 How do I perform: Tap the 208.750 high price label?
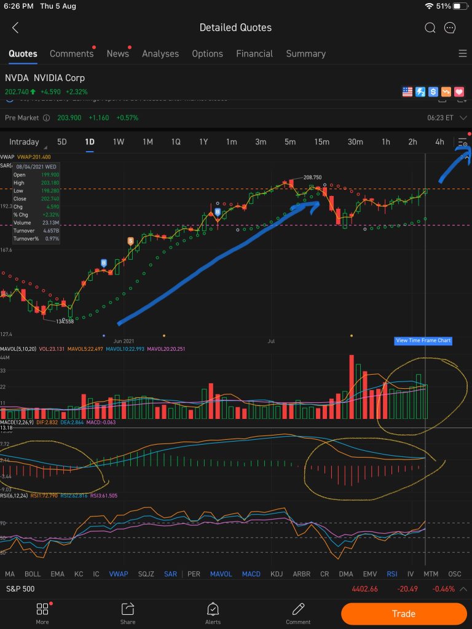coord(313,178)
